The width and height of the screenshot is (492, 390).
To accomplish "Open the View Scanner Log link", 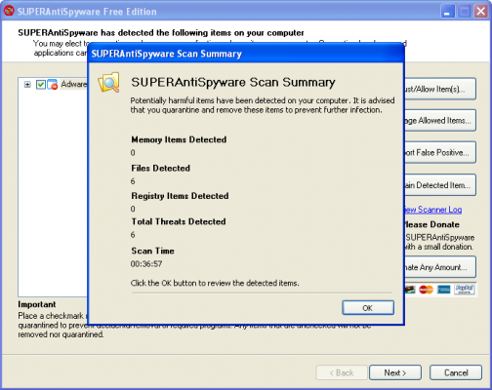I will click(433, 210).
